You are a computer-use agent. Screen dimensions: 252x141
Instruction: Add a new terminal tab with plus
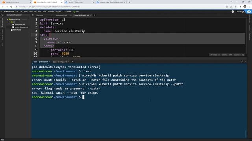point(72,61)
